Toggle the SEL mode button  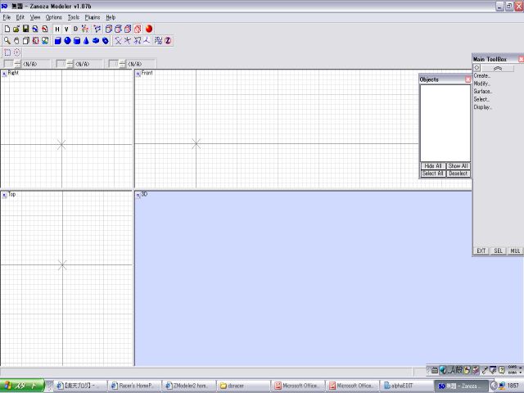499,251
